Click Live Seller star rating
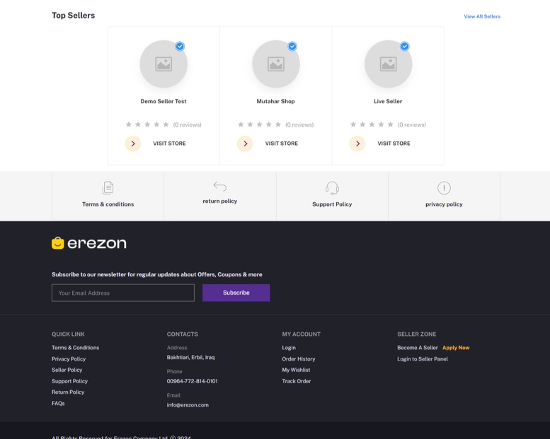 tap(372, 124)
